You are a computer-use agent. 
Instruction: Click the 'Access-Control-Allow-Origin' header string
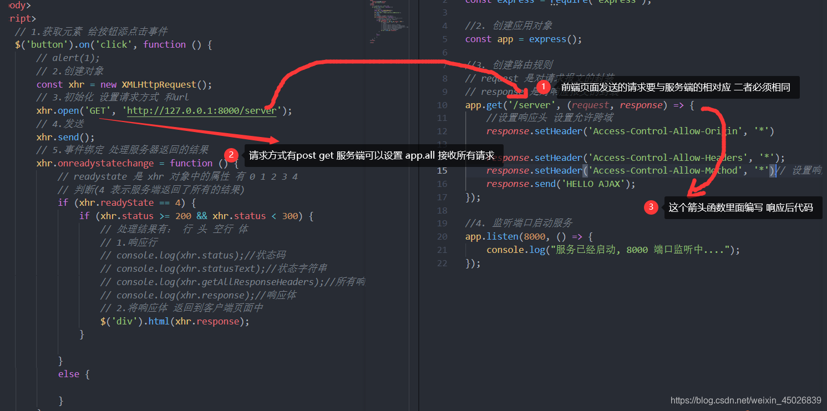click(x=666, y=131)
